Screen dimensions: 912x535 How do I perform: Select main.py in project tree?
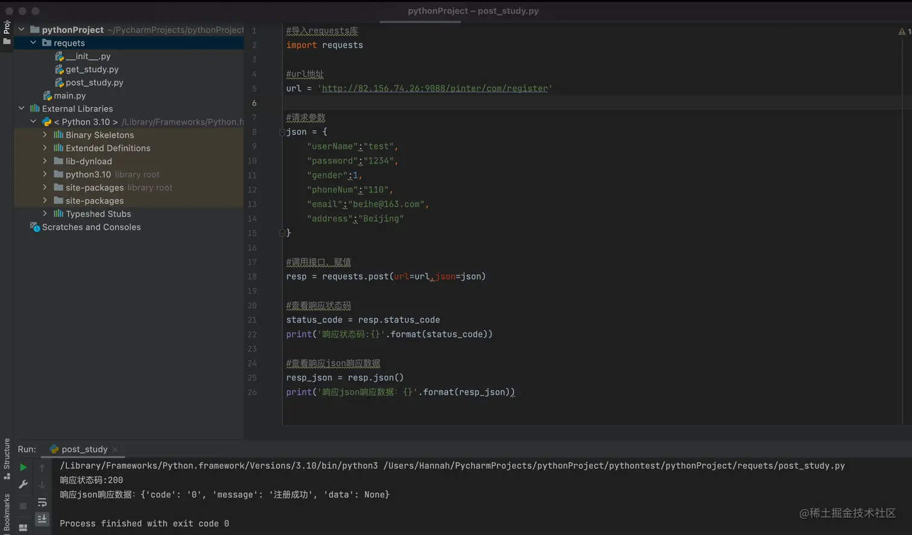[x=70, y=96]
